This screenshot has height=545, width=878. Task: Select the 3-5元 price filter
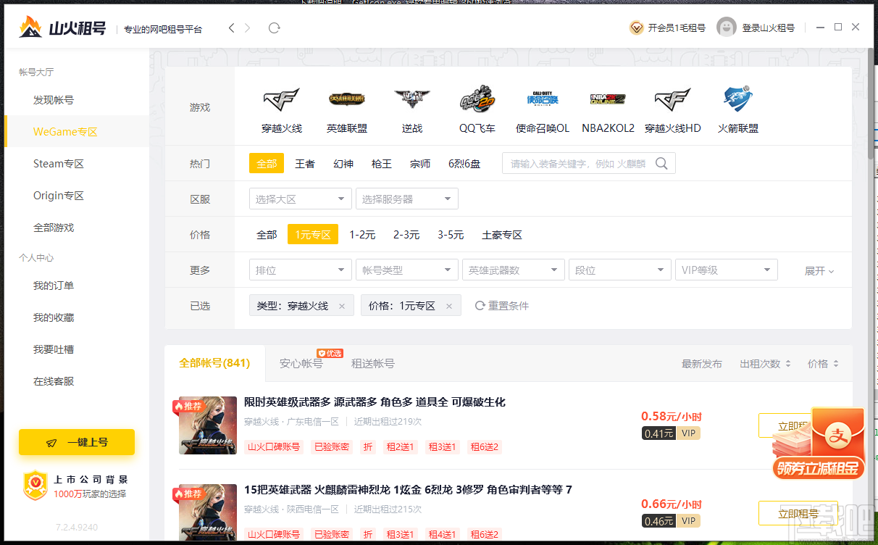tap(451, 235)
